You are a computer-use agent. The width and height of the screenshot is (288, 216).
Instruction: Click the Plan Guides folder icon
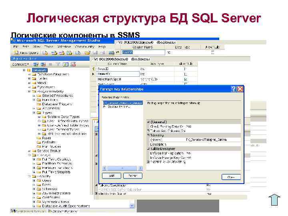tap(39, 146)
